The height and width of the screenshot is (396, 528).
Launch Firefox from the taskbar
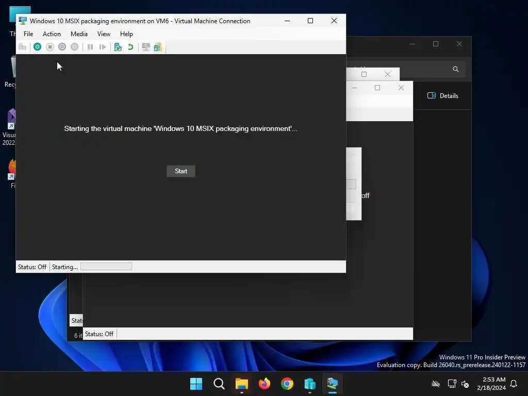[265, 384]
